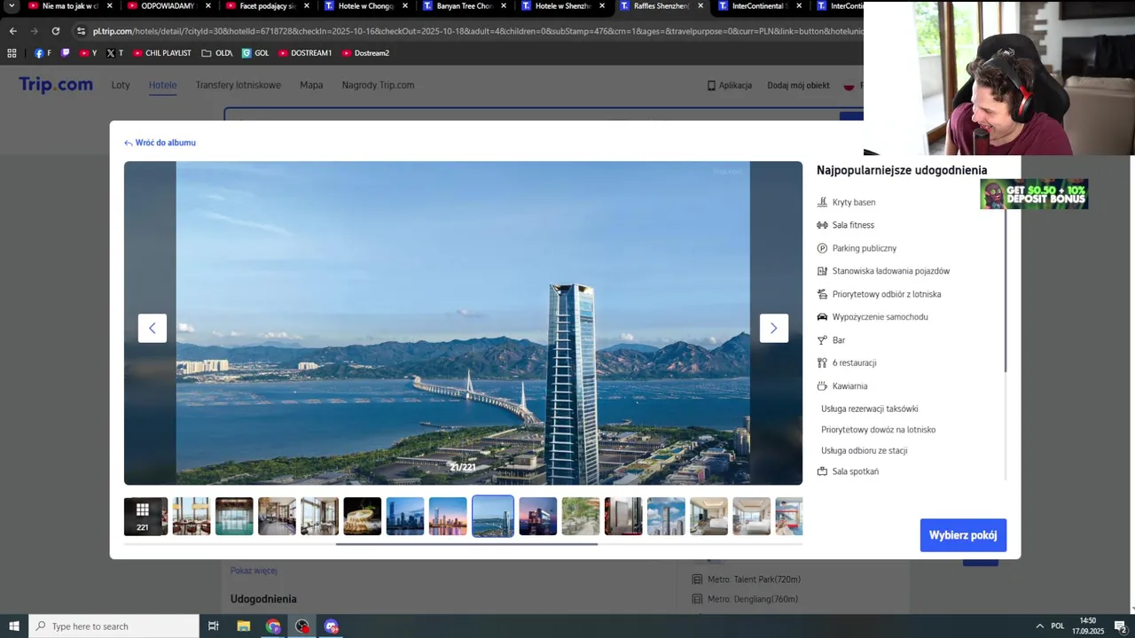This screenshot has height=638, width=1135.
Task: Open the Facebook 'F' bookmark
Action: click(x=43, y=53)
